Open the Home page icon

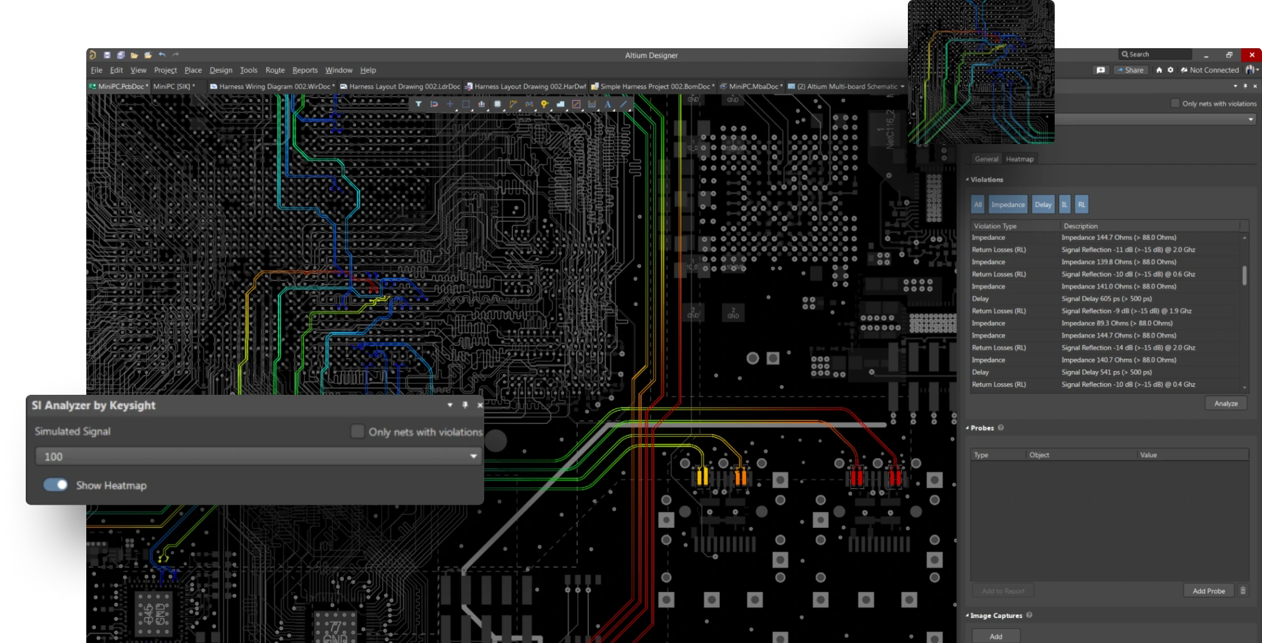click(1159, 70)
